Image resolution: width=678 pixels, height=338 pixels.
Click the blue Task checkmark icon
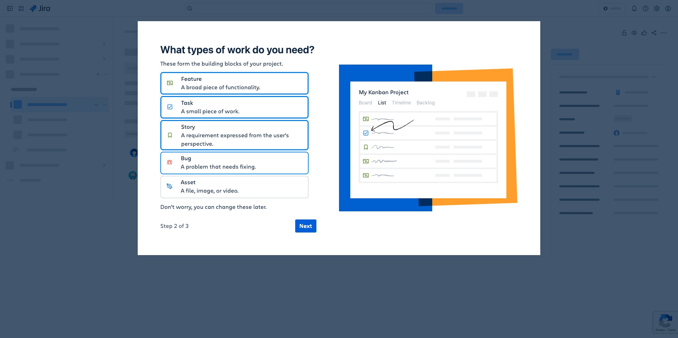[170, 107]
